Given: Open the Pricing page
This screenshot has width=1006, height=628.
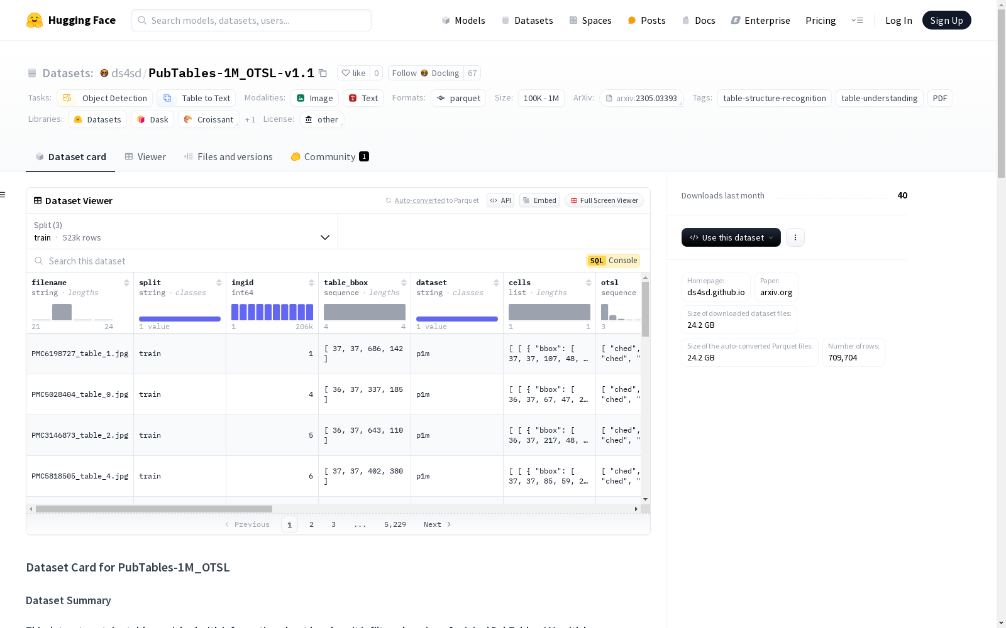Looking at the screenshot, I should (x=821, y=20).
